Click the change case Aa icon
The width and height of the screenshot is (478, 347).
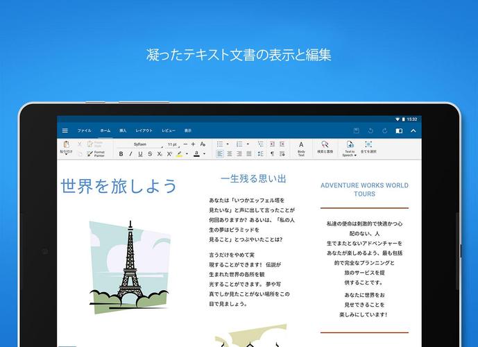point(203,144)
